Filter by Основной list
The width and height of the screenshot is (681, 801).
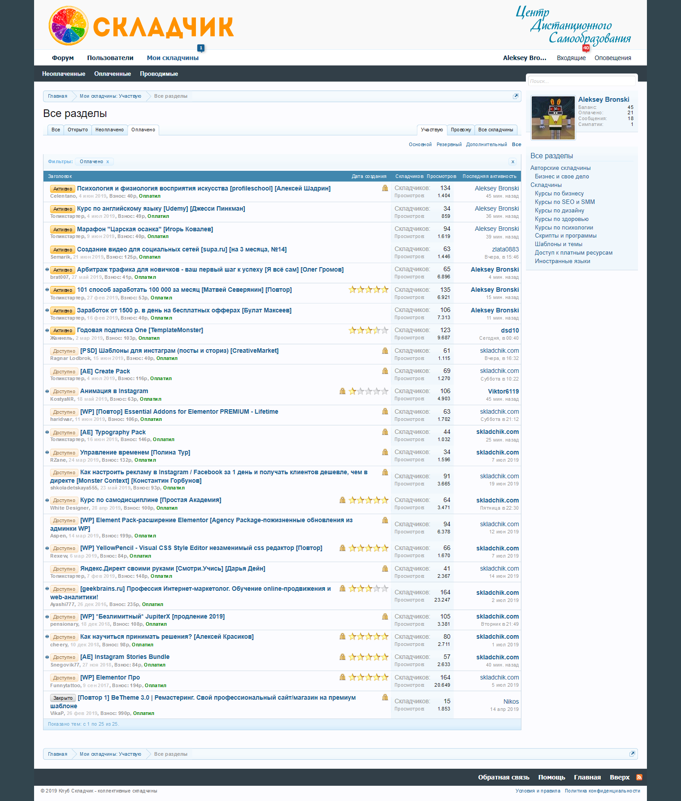point(420,144)
